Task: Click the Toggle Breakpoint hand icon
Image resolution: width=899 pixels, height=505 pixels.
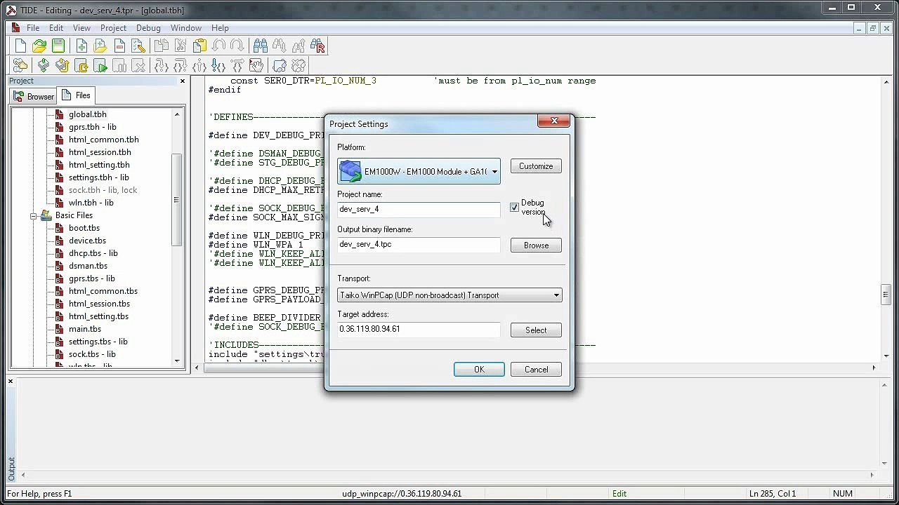Action: (x=256, y=66)
